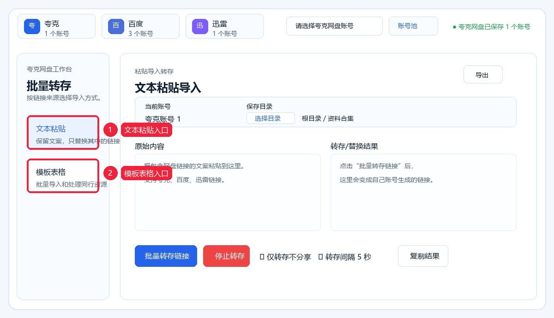Open the 账号池 account pool

(413, 26)
